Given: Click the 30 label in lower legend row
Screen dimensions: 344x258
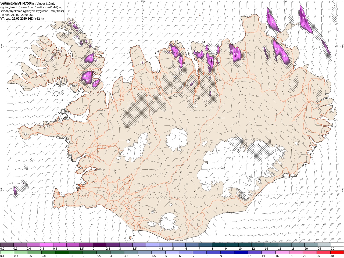Looking at the screenshot, I should point(332,256).
